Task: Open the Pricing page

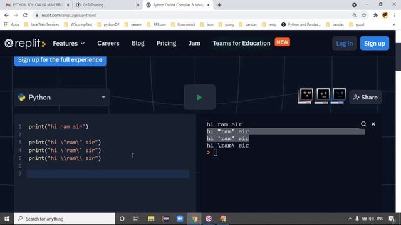Action: pos(166,43)
